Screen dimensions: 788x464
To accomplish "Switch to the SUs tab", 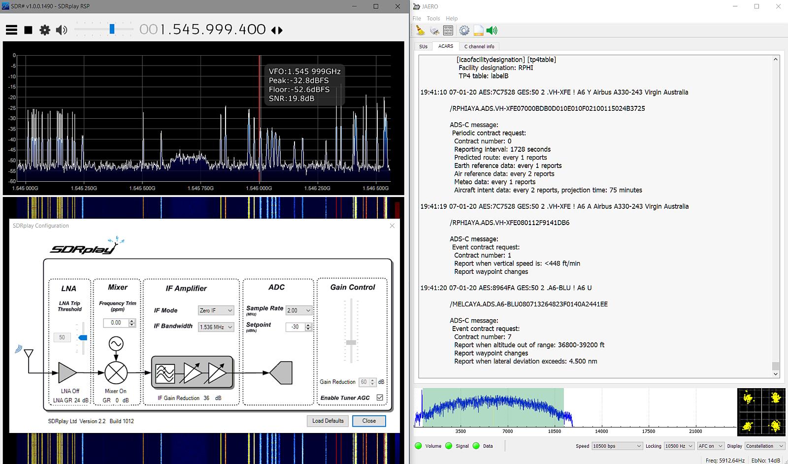I will 424,46.
